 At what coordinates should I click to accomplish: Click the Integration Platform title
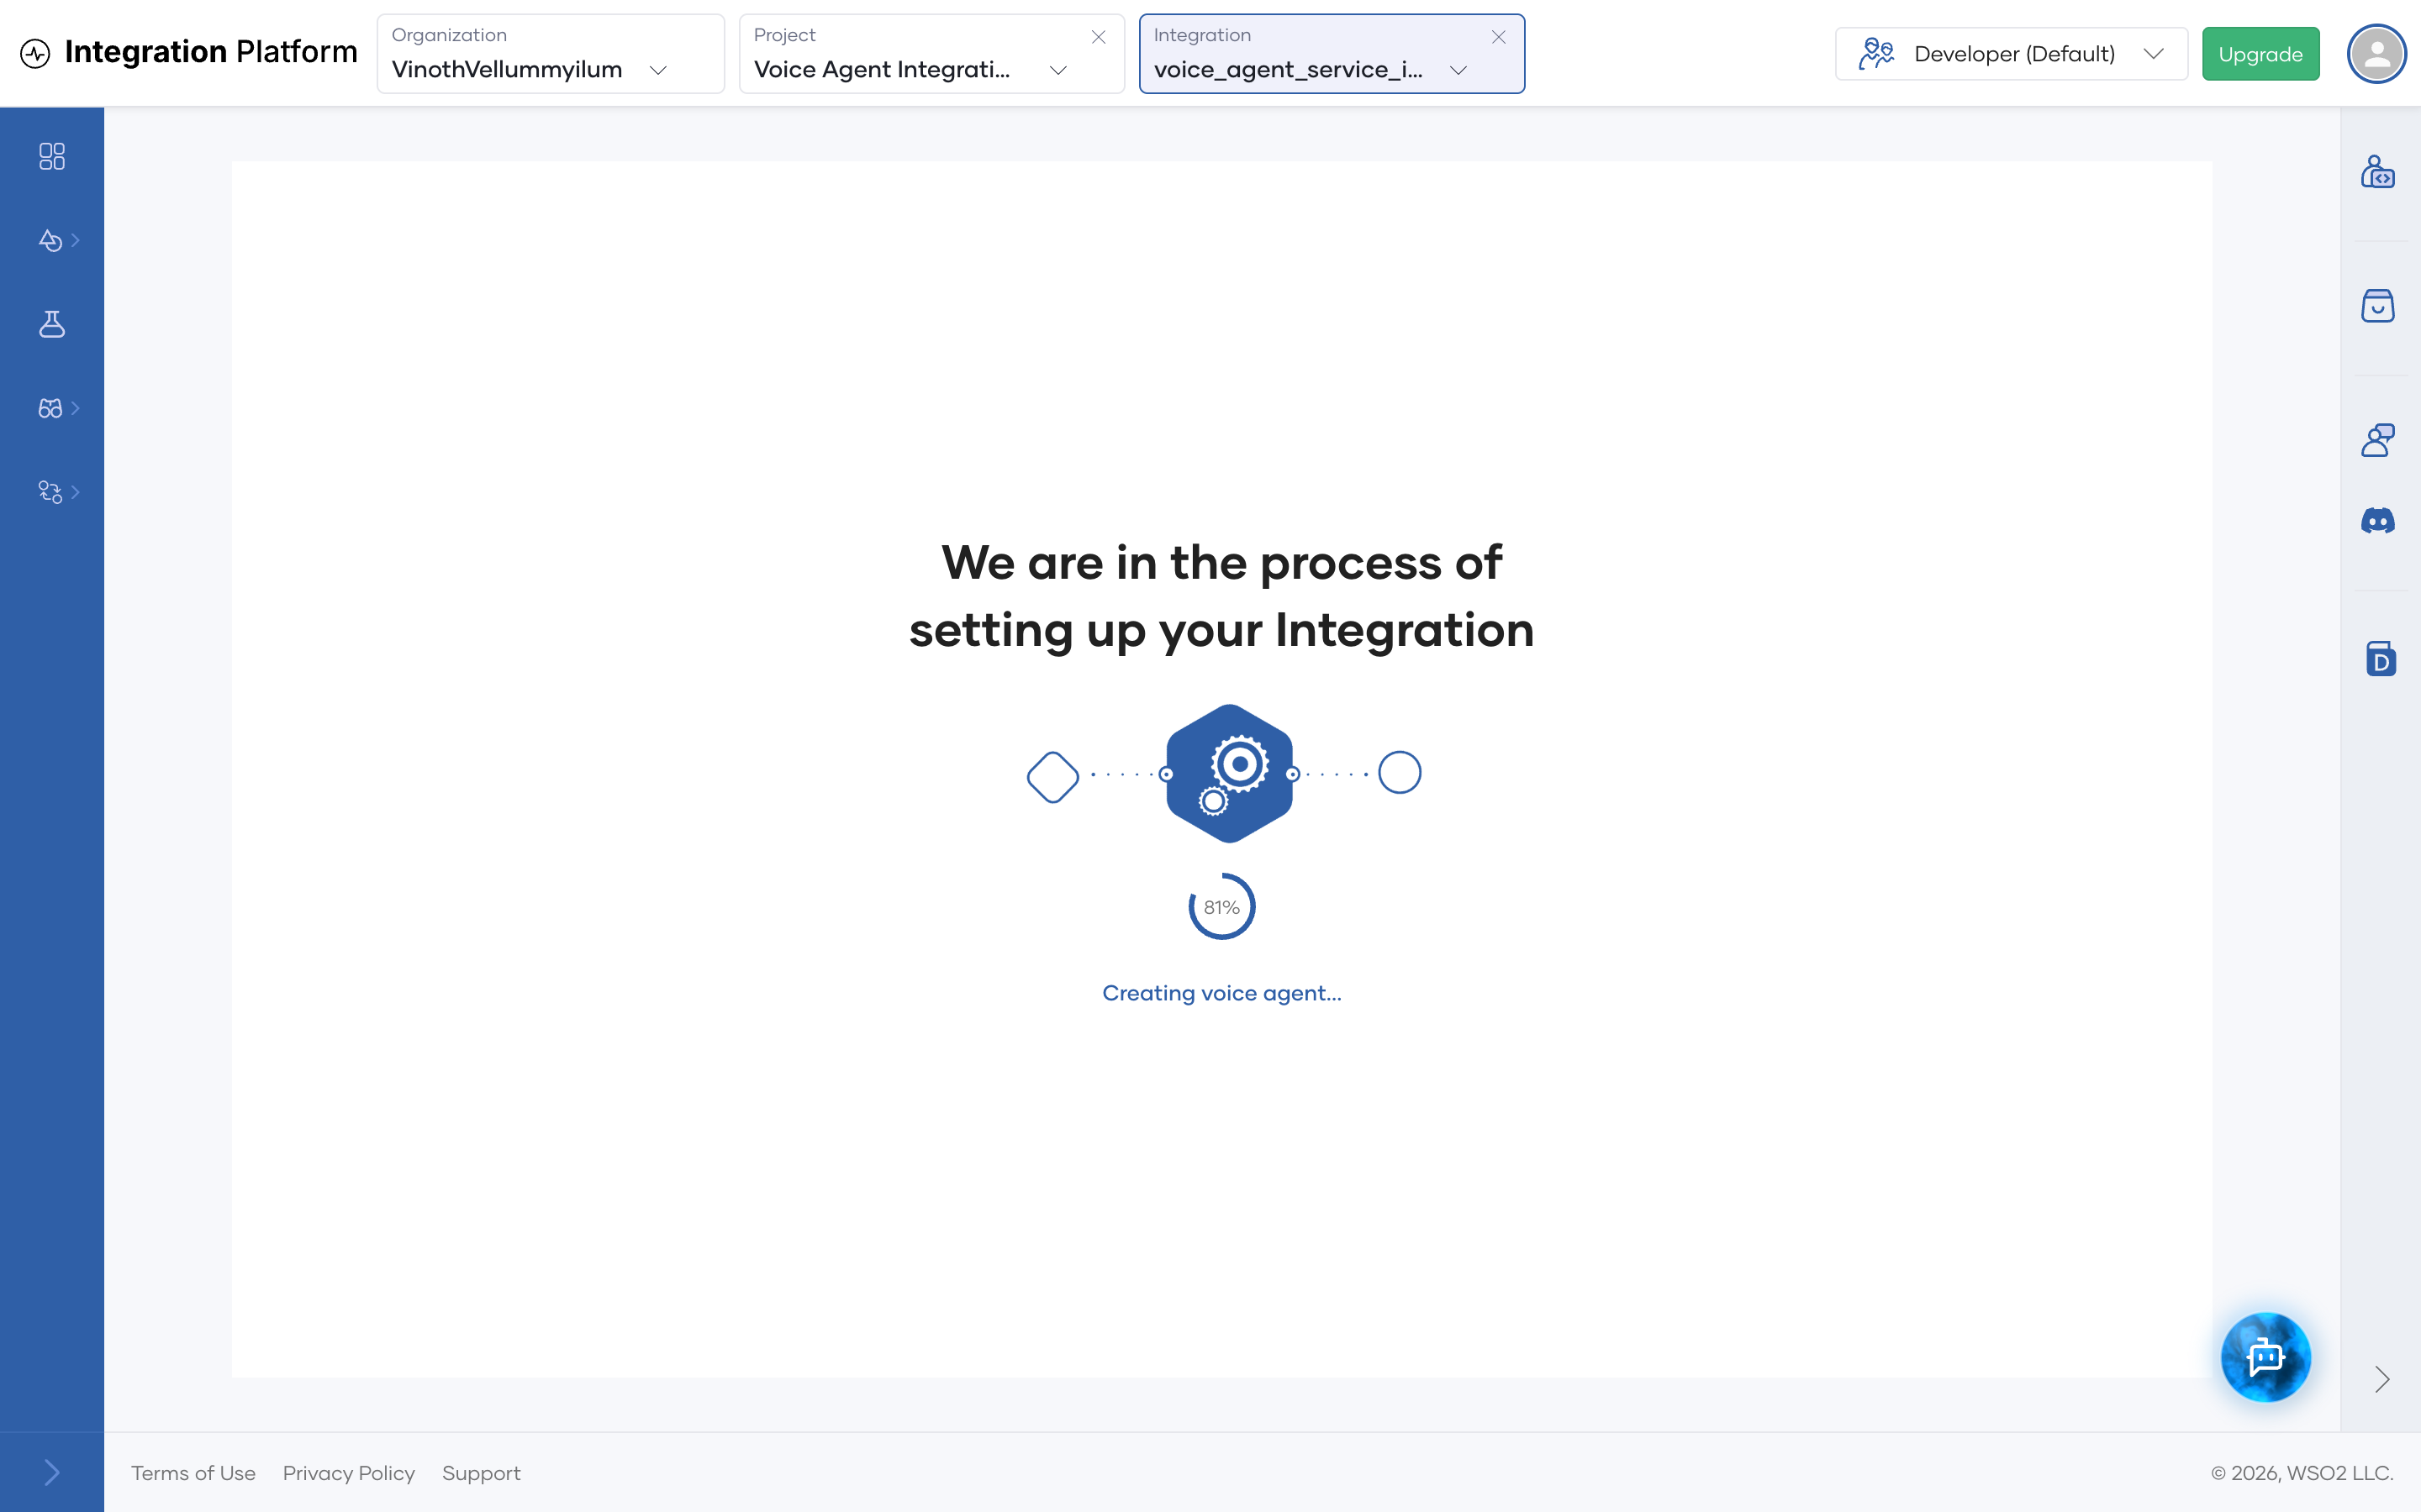point(211,51)
